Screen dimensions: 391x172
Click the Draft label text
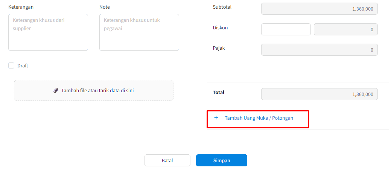click(x=23, y=66)
